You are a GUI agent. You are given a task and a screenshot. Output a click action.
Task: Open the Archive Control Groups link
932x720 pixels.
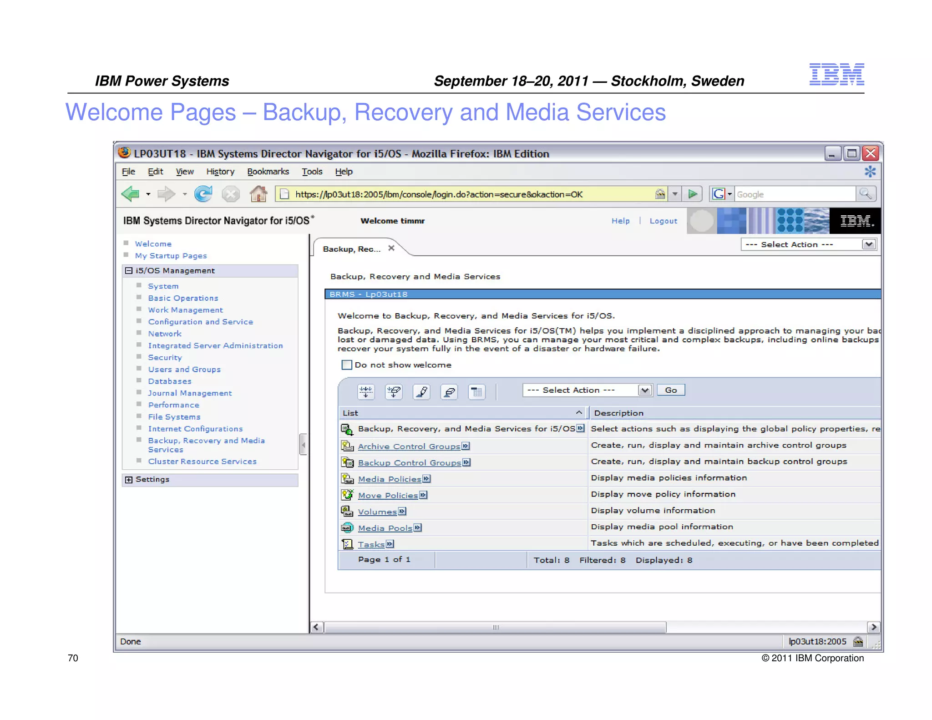tap(409, 446)
